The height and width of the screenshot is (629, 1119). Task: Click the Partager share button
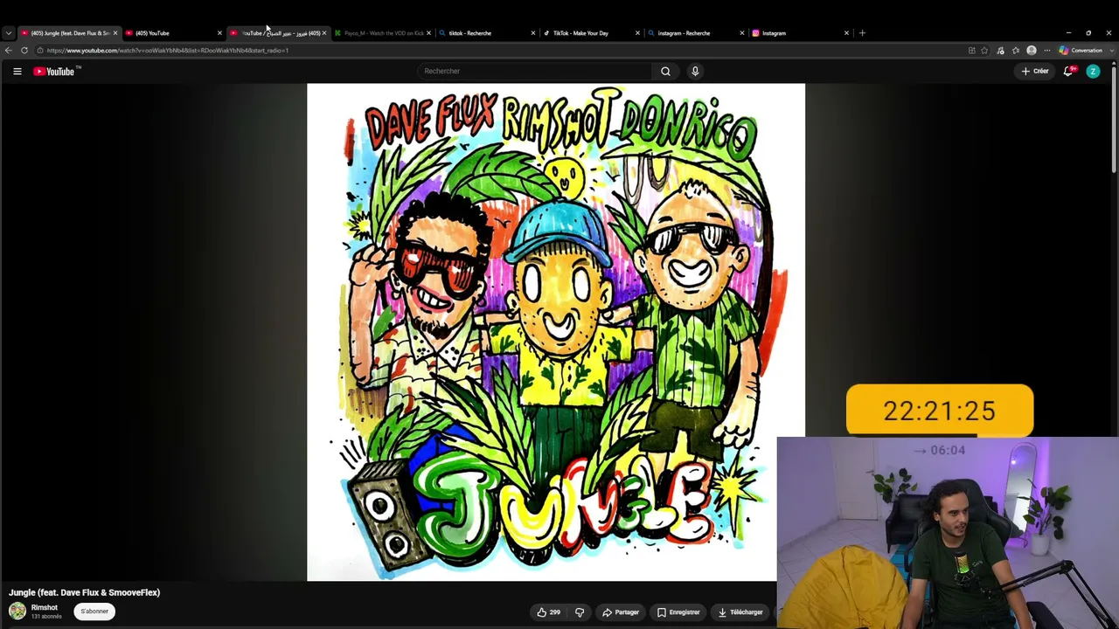[x=621, y=612]
